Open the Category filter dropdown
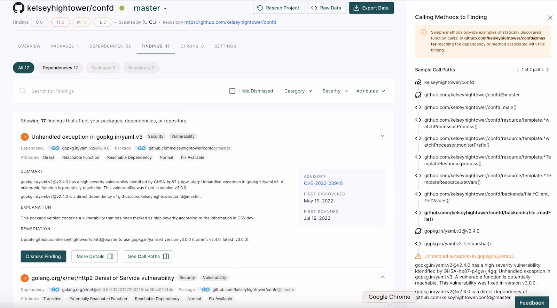557x308 pixels. [x=298, y=91]
